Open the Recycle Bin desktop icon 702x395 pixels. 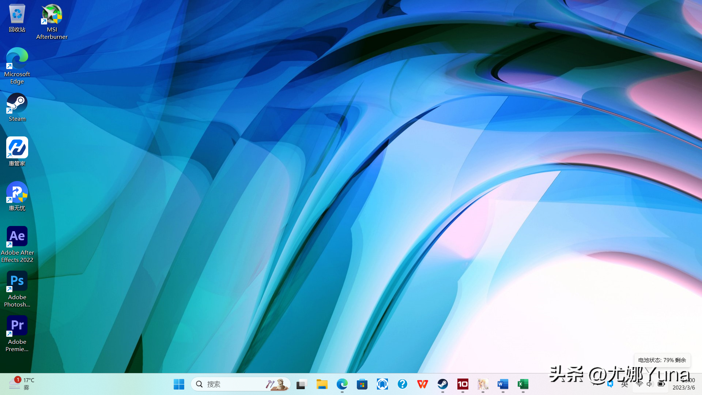(x=17, y=18)
